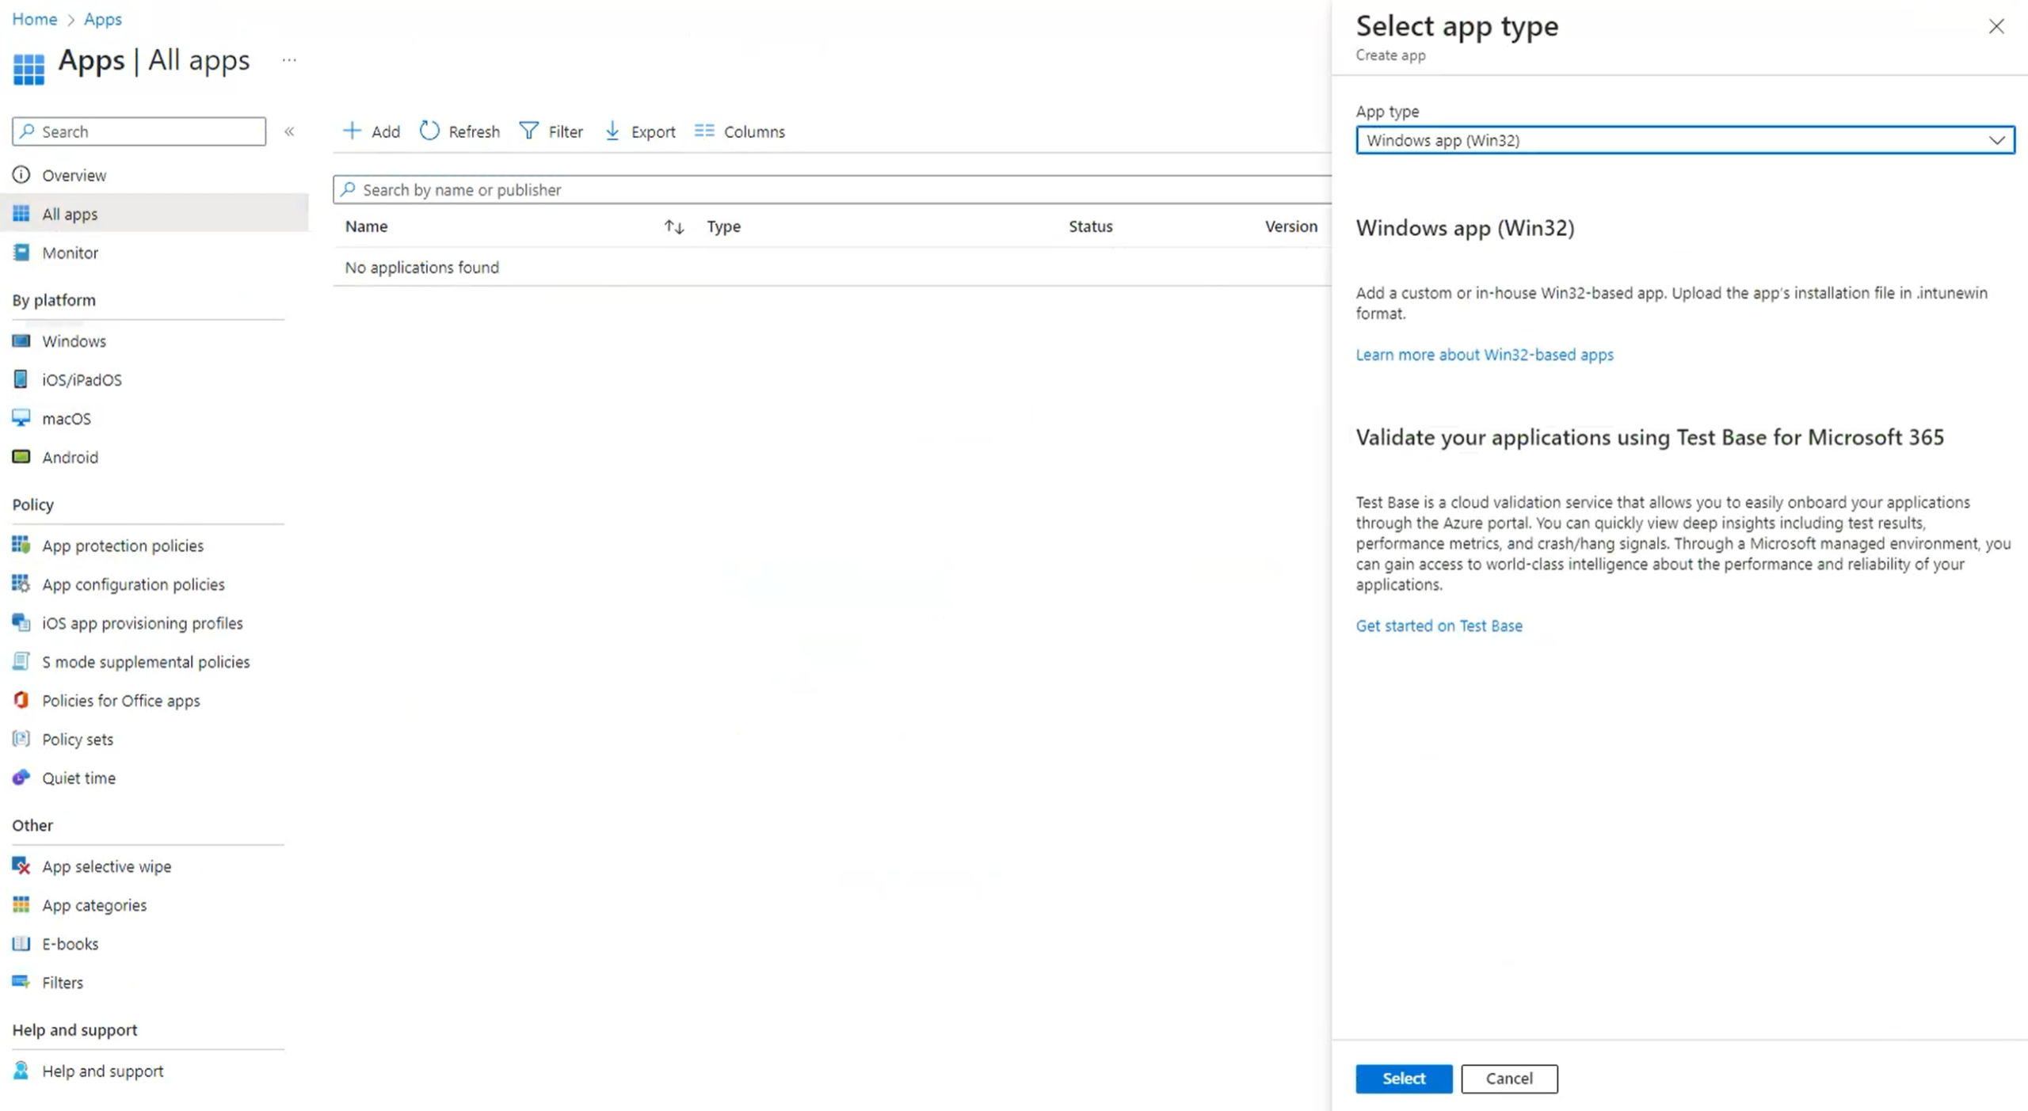Go to the Monitor menu item

70,253
